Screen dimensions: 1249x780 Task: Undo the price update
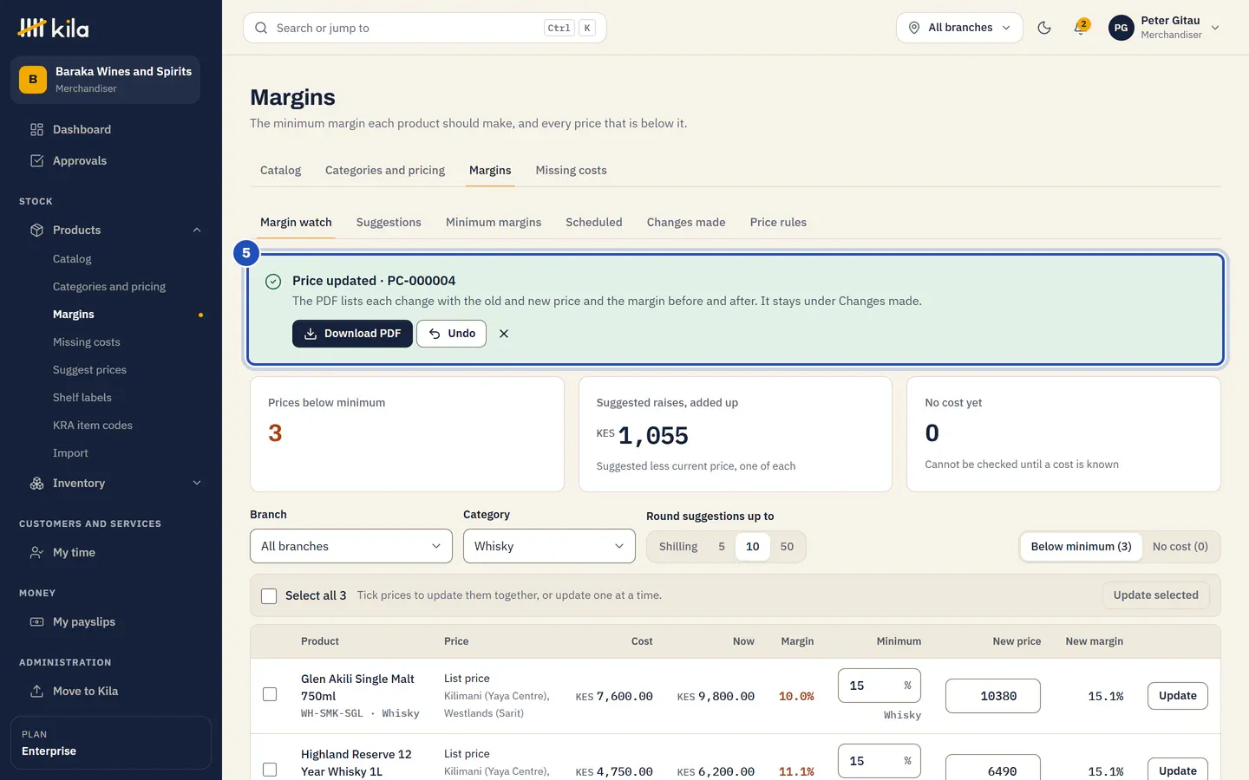click(x=451, y=334)
